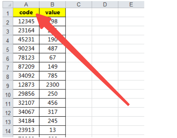Click the value cell showing 317
The height and width of the screenshot is (138, 177).
[x=52, y=112]
